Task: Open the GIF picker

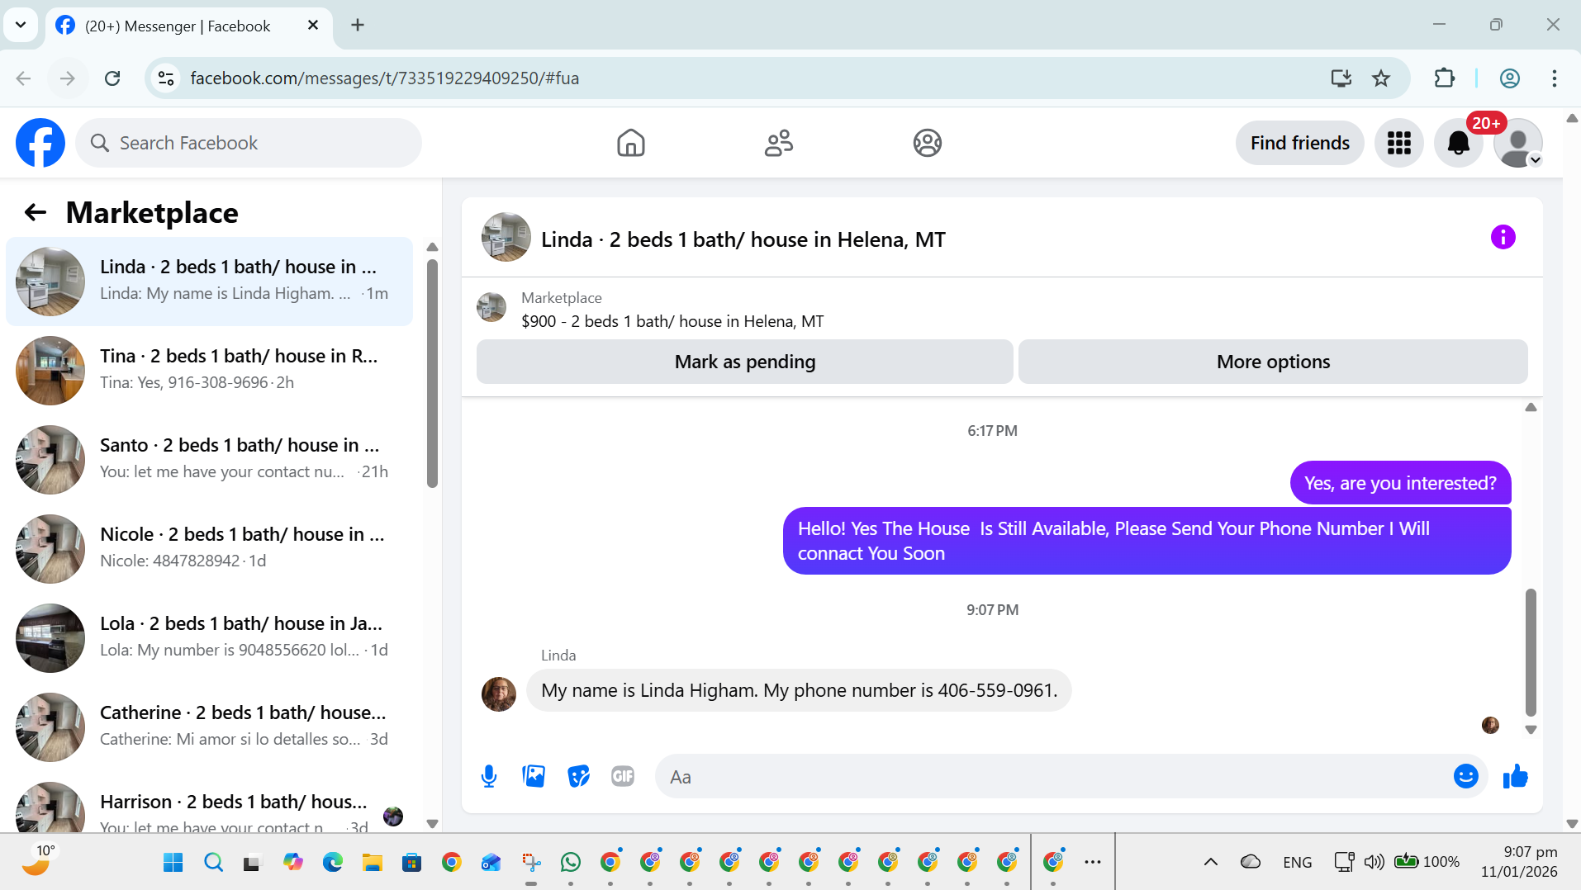Action: coord(623,776)
